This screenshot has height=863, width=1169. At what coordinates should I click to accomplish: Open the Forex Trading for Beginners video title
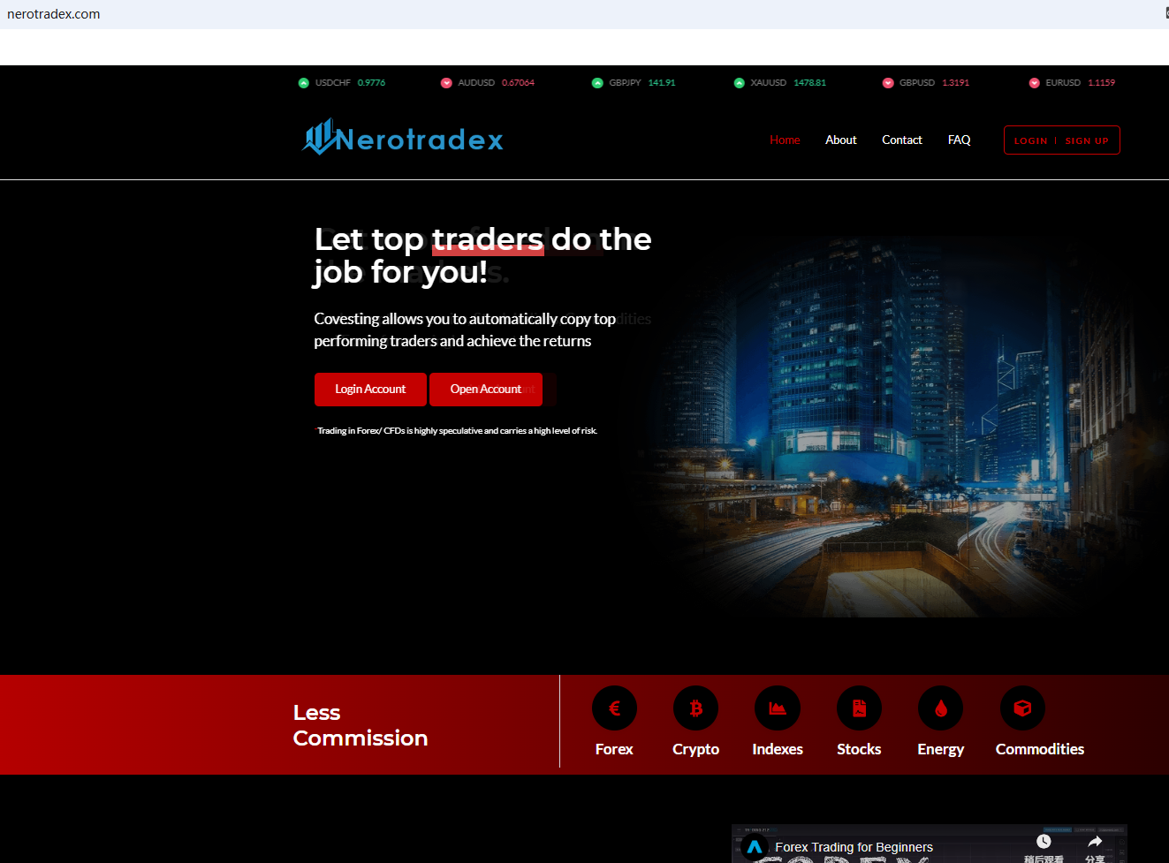(854, 847)
